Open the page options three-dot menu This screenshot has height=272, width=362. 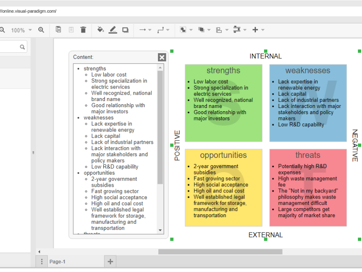click(42, 261)
